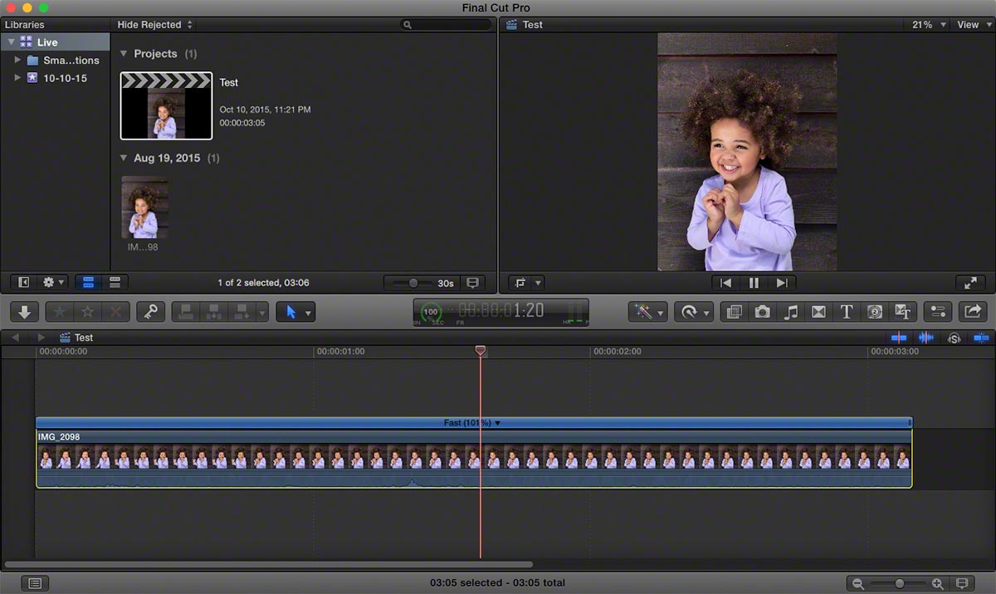Switch browser to list view

click(x=115, y=283)
